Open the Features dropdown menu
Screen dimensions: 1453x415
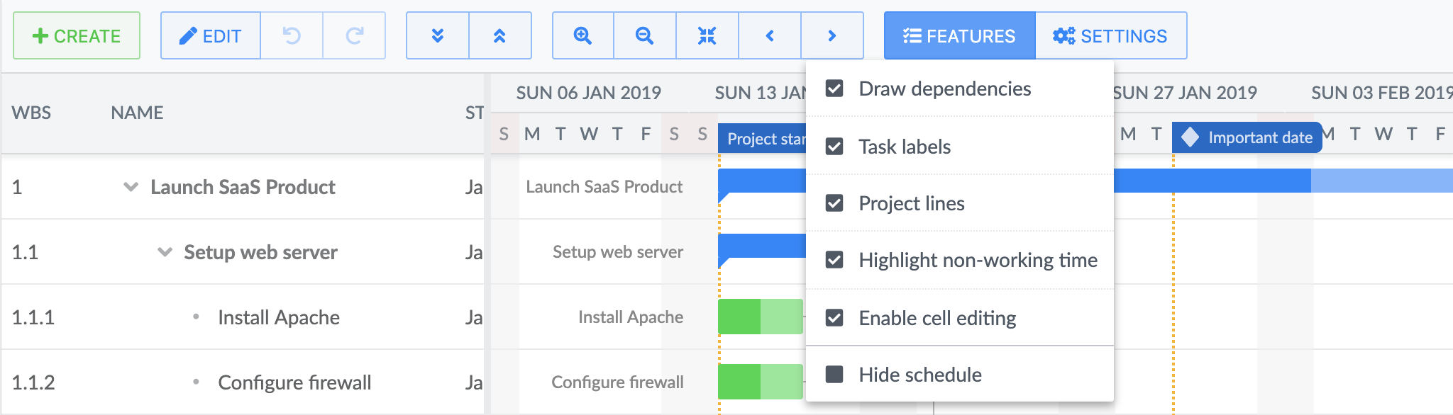click(x=959, y=35)
